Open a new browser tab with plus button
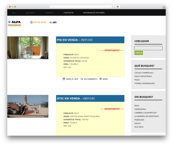The width and height of the screenshot is (173, 146). coord(164,8)
